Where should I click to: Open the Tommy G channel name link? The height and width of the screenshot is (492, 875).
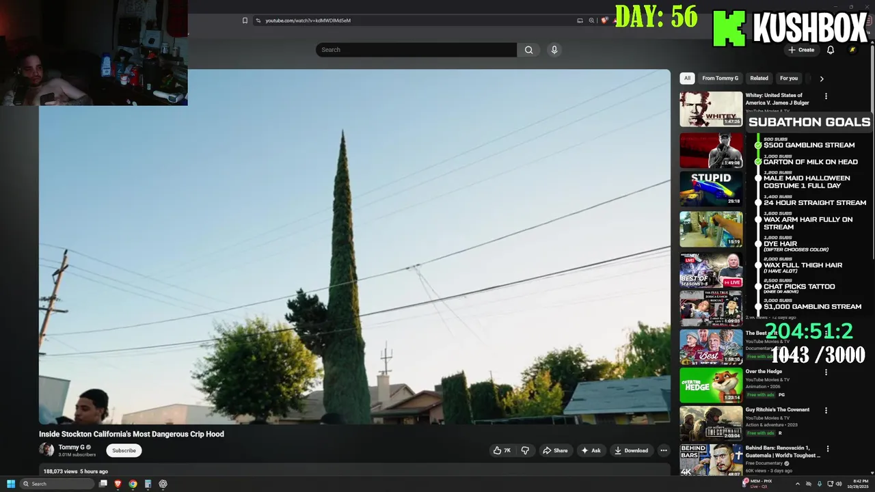(x=71, y=447)
